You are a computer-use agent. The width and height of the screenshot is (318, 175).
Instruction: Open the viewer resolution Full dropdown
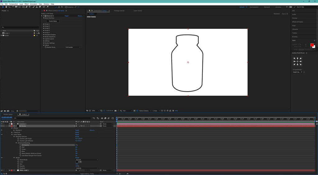tap(128, 111)
